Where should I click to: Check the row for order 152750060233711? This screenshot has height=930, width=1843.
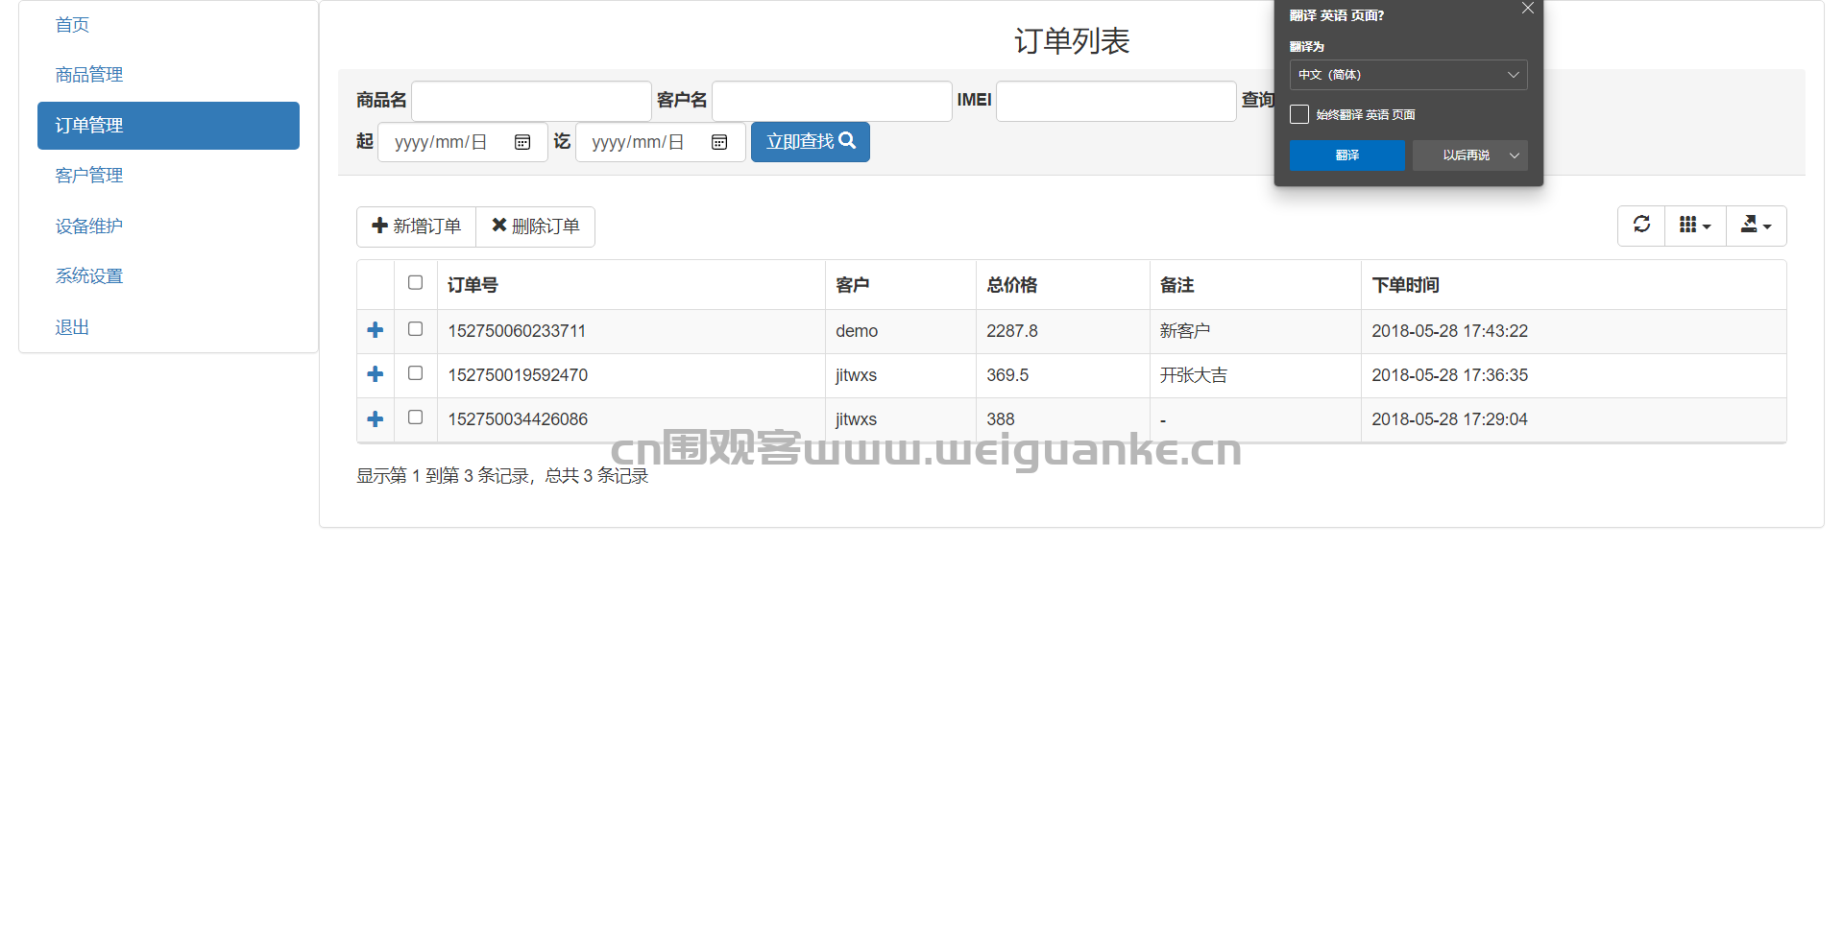(x=415, y=328)
